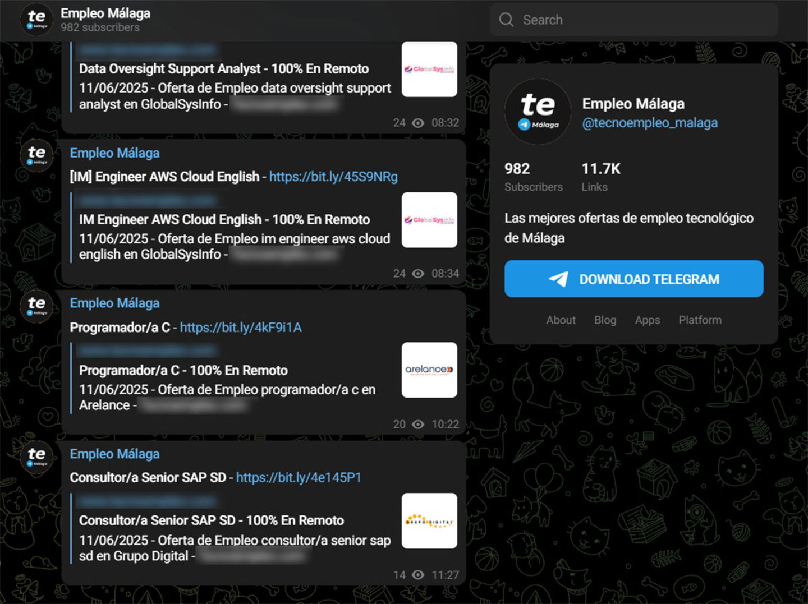Click views eye icon on 11:27 post
The image size is (808, 604).
pos(418,575)
